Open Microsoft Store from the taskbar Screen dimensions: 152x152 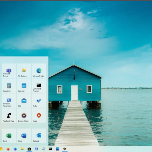pos(29,149)
